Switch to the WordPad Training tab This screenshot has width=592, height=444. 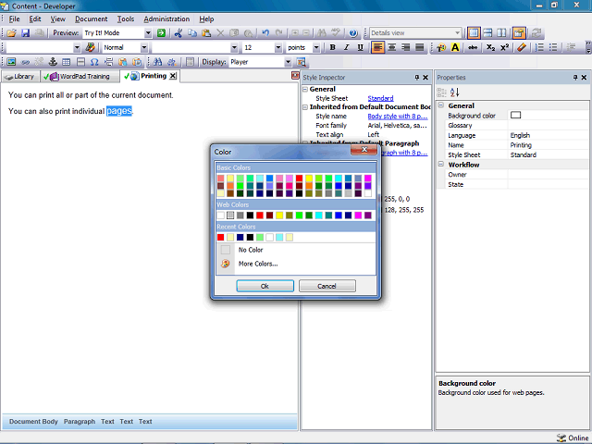(84, 76)
